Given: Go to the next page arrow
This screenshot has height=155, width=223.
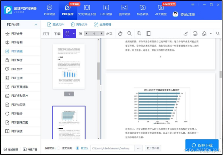Looking at the screenshot, I should [101, 34].
